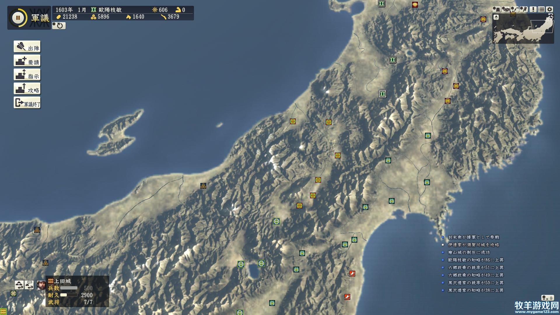Open log entry 六郷政乗の統率が51に上昇
The height and width of the screenshot is (315, 560).
pos(476,267)
